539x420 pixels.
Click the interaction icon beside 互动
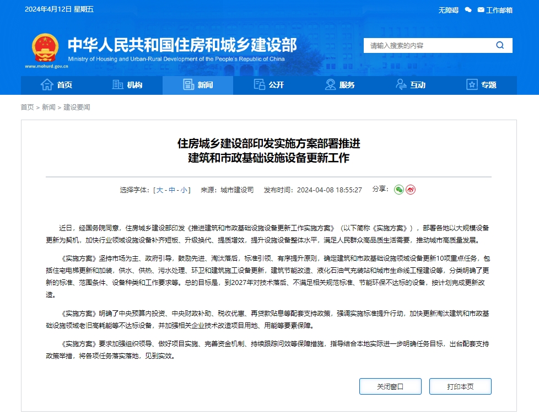(401, 84)
